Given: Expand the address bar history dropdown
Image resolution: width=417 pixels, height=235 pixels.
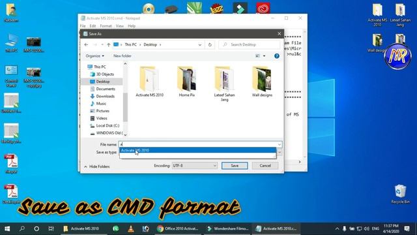Looking at the screenshot, I should (x=200, y=45).
